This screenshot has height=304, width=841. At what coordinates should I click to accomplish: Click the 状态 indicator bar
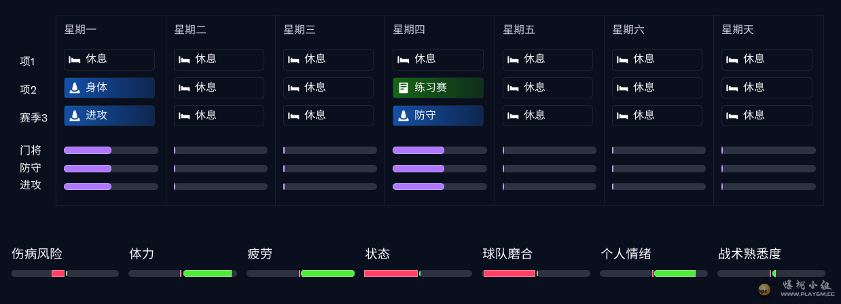(418, 273)
